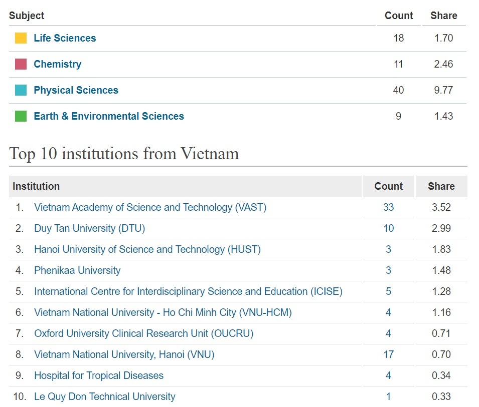Open the Life Sciences subject link
The height and width of the screenshot is (407, 479).
tap(65, 38)
